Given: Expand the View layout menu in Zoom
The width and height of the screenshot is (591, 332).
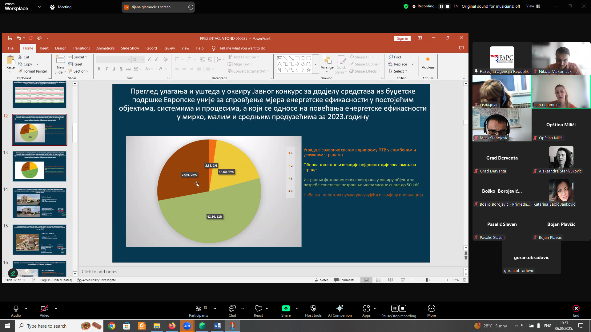Looking at the screenshot, I should coord(533,6).
